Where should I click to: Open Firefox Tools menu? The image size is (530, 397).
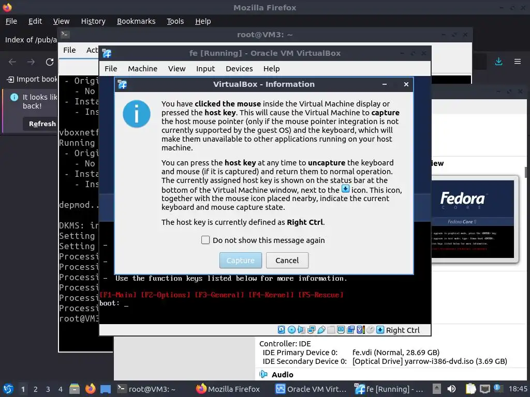coord(175,21)
